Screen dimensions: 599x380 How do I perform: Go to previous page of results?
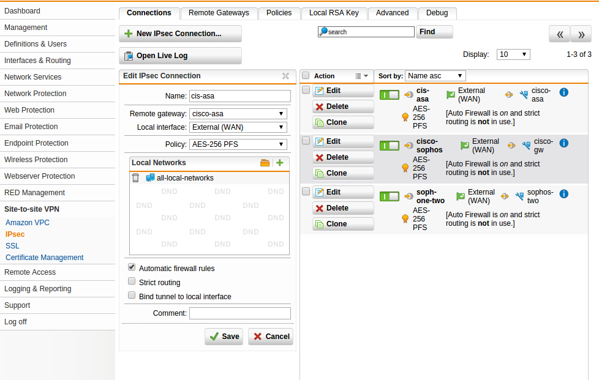coord(559,34)
